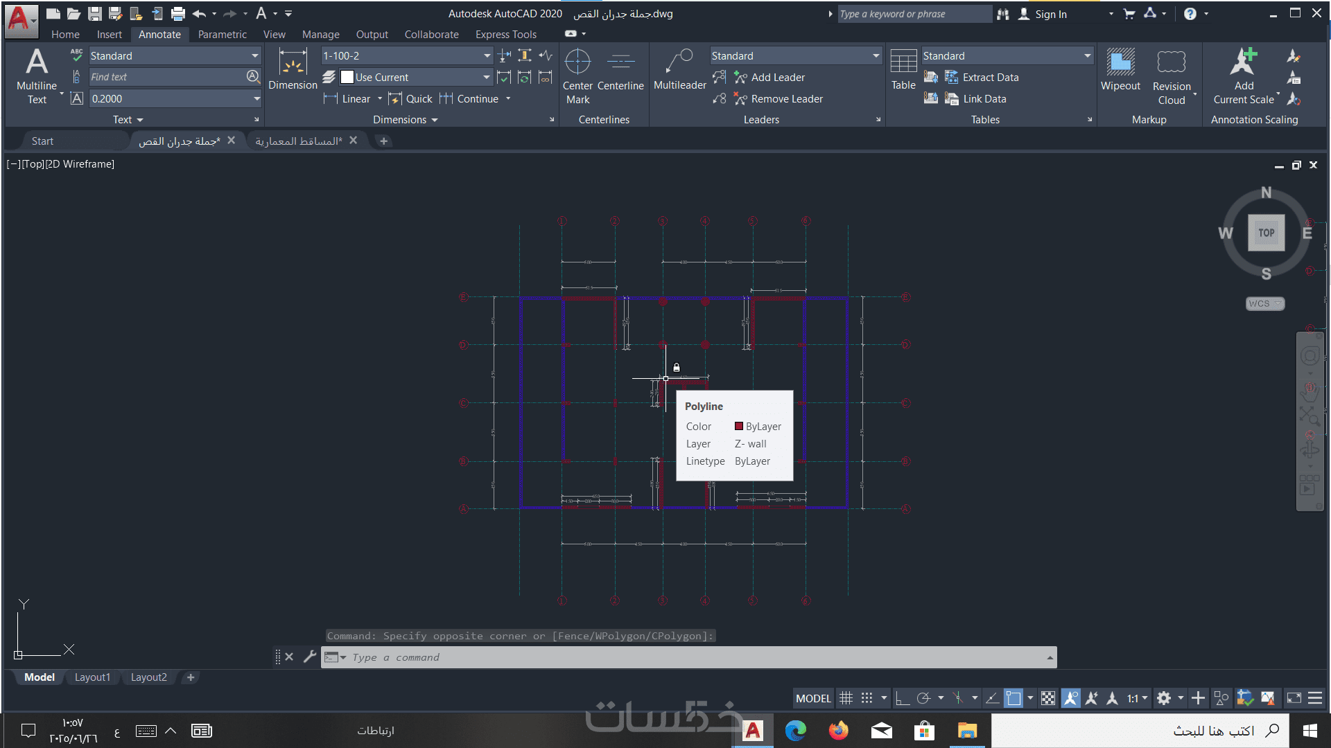Open the 1-100-2 dimension style dropdown

pyautogui.click(x=487, y=56)
